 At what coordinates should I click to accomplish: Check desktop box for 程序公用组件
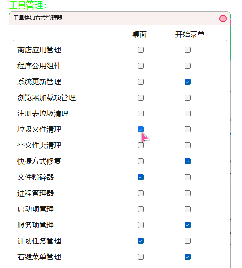pyautogui.click(x=140, y=66)
